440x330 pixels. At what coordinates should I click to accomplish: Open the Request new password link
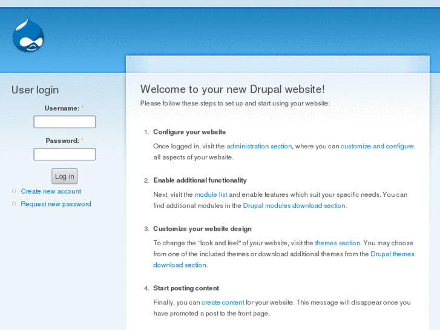pos(56,204)
